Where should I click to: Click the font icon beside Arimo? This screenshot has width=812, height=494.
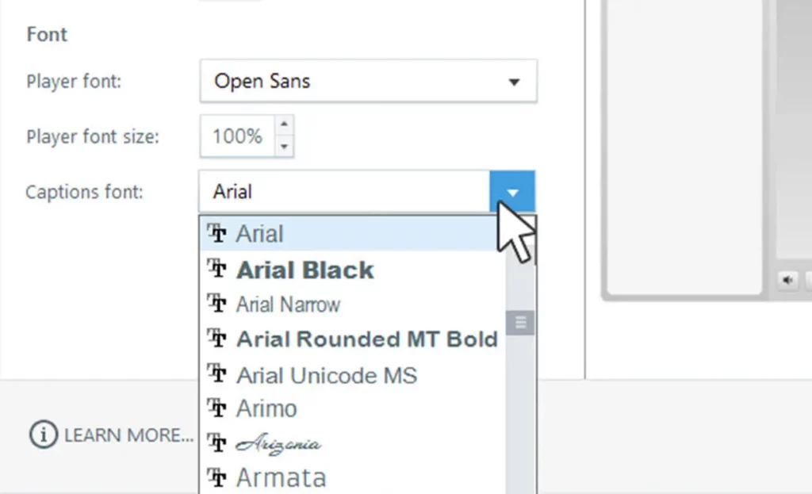pyautogui.click(x=216, y=408)
